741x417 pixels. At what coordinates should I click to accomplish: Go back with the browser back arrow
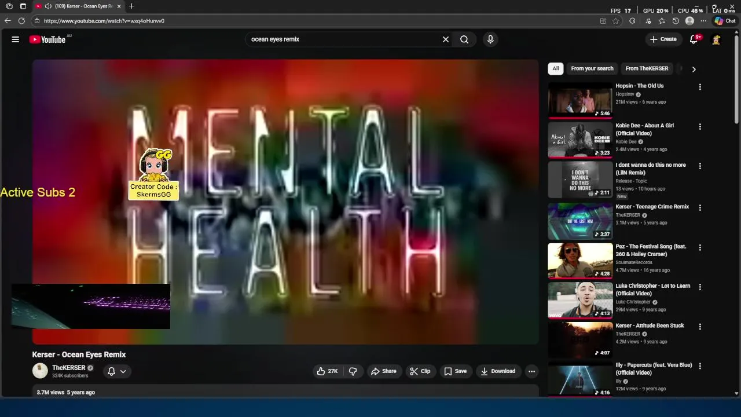[8, 21]
